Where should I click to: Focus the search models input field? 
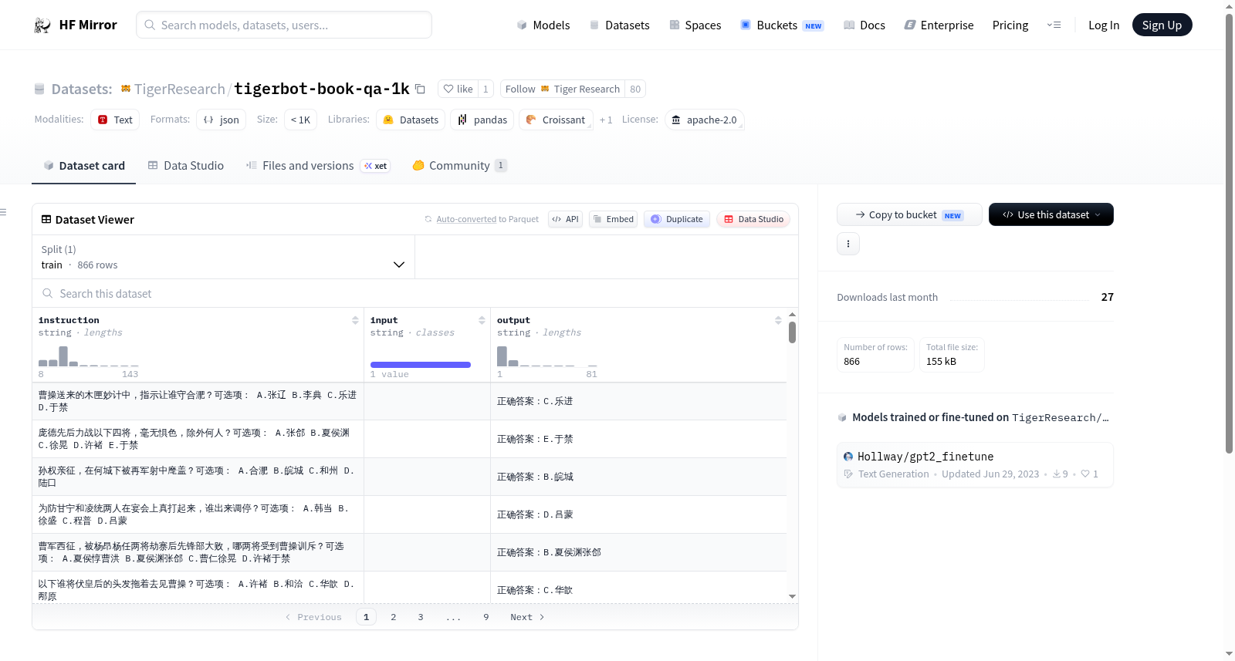click(x=284, y=25)
